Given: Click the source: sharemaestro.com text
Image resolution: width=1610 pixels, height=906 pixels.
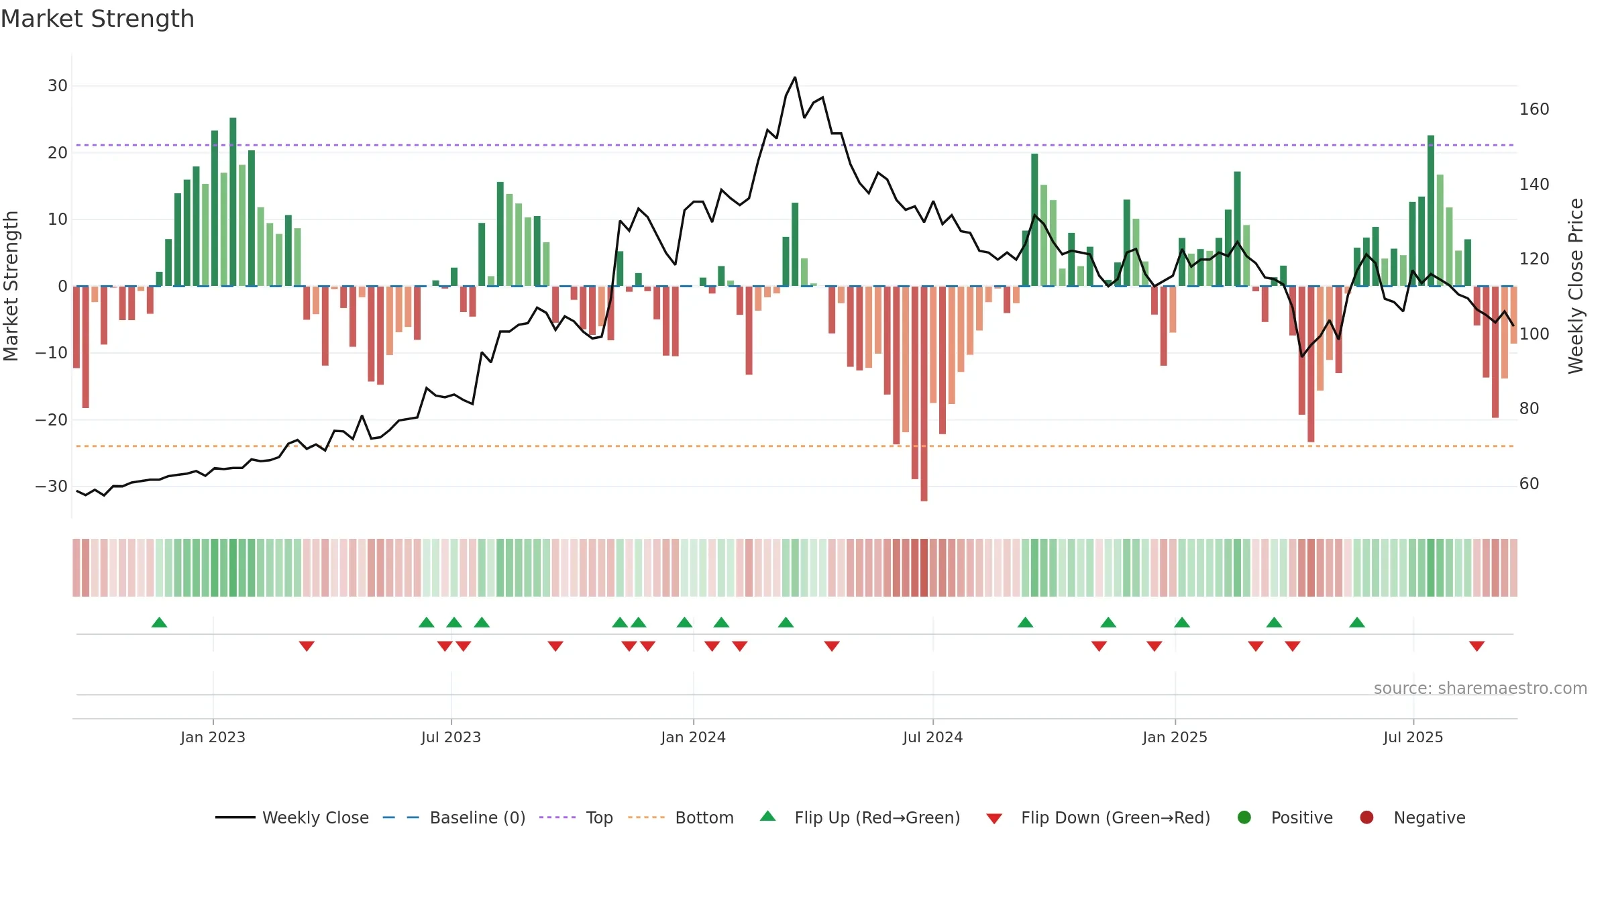Looking at the screenshot, I should click(x=1481, y=688).
